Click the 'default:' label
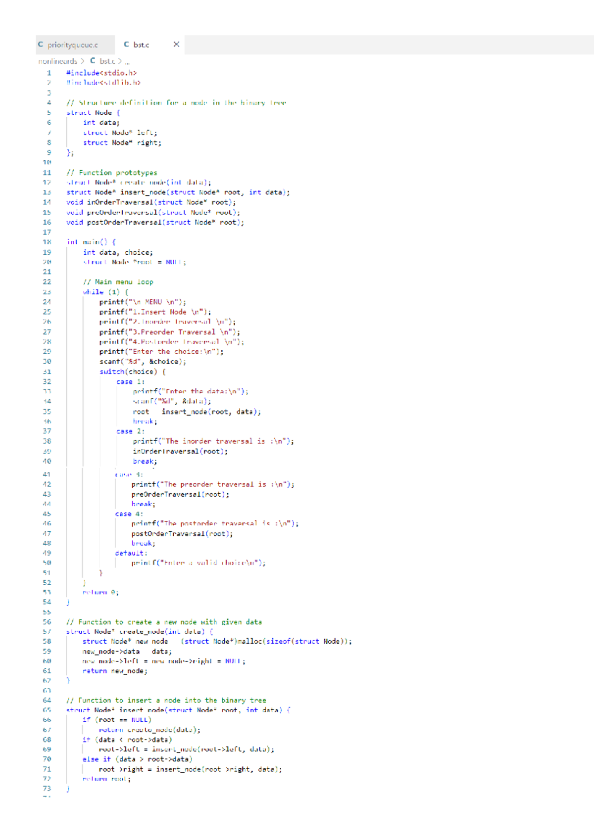This screenshot has width=594, height=839. 131,553
